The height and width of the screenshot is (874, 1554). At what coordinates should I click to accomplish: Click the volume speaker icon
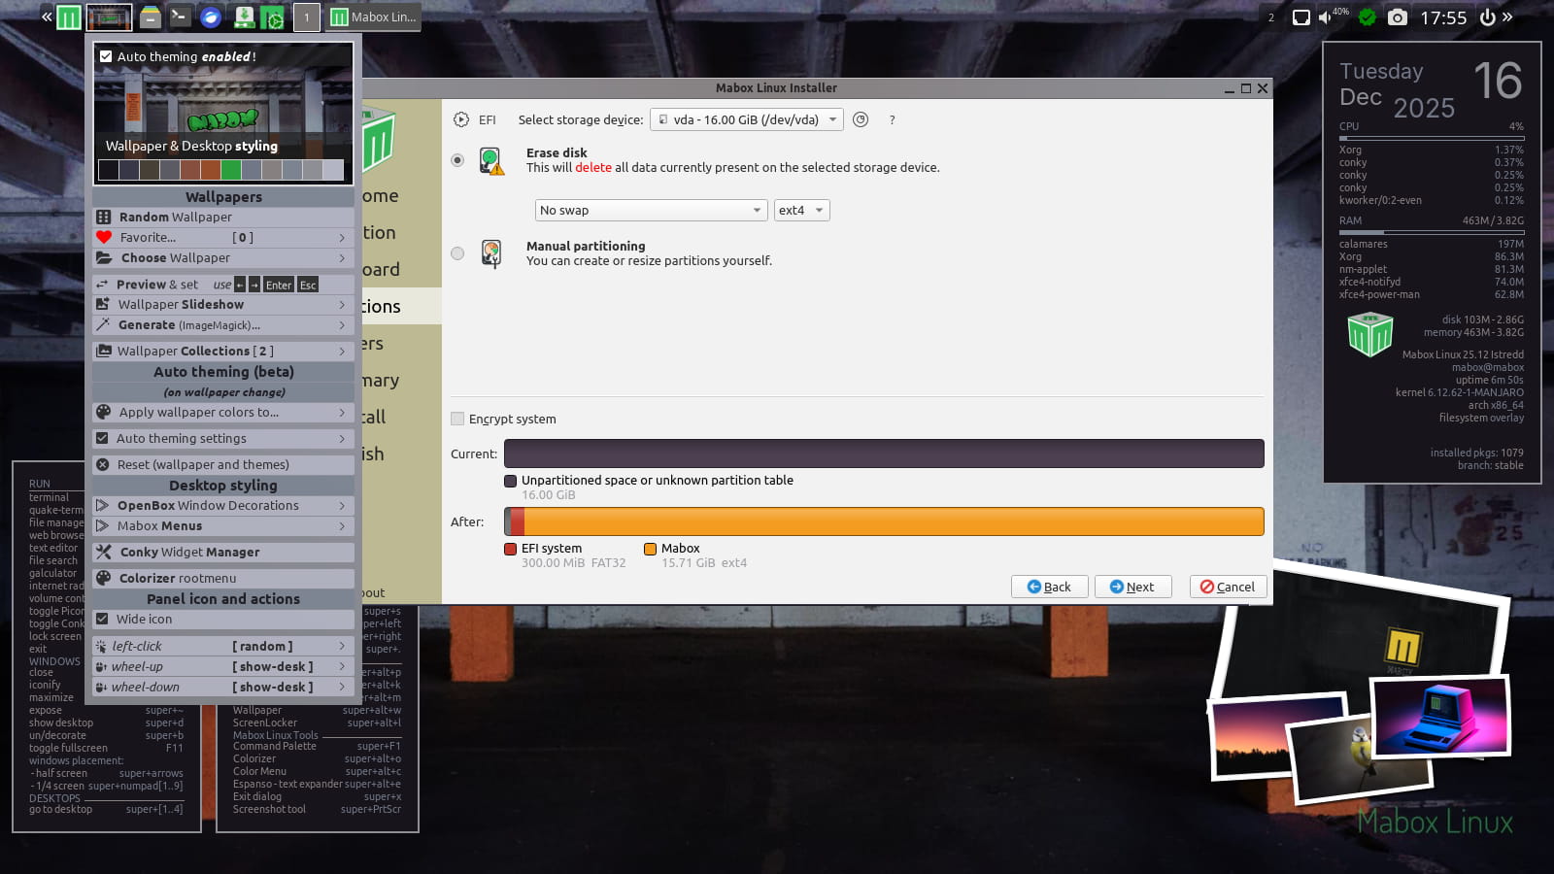pos(1325,17)
